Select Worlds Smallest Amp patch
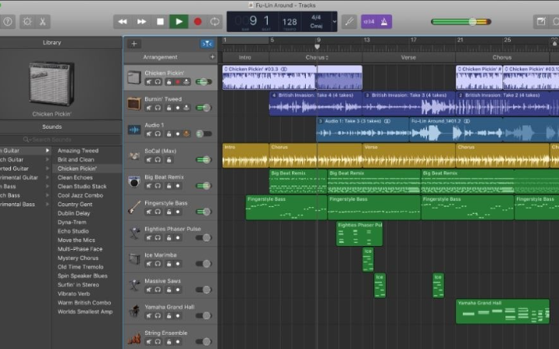 (85, 312)
